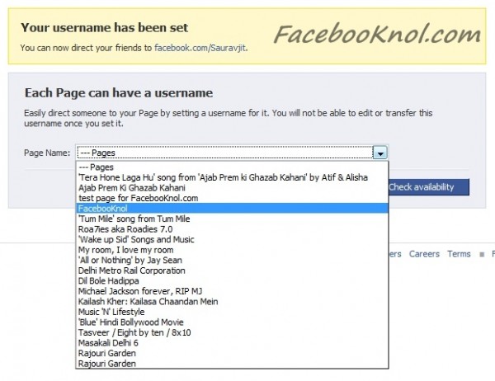The height and width of the screenshot is (381, 495).
Task: Select Tasveer / Eight by ten / 8x10
Action: (232, 332)
